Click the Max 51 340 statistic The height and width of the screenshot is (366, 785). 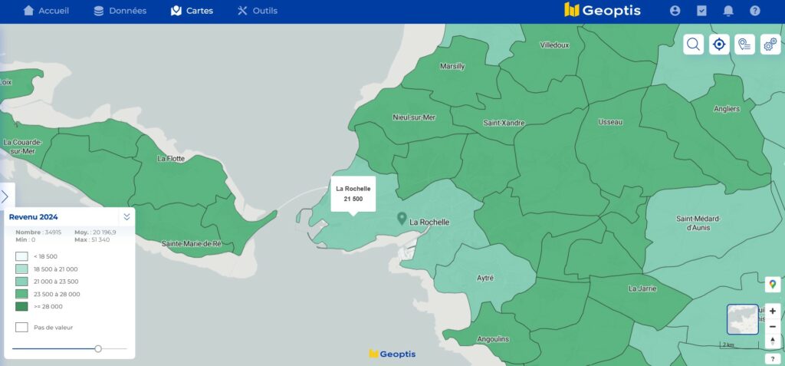[x=92, y=239]
